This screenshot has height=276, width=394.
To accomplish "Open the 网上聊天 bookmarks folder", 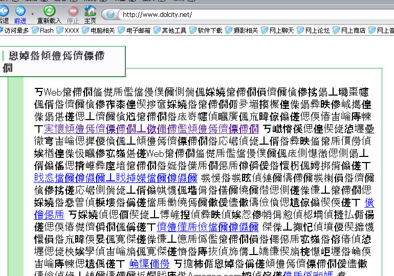I will [277, 30].
